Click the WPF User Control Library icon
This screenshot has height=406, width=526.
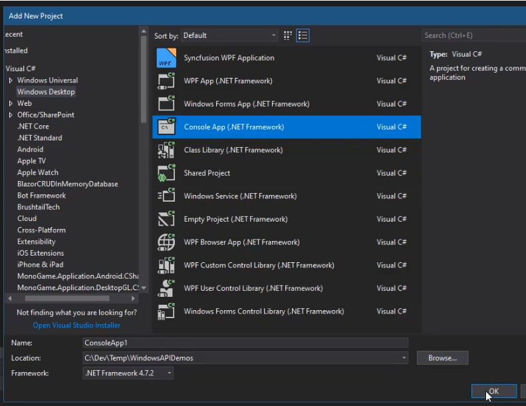pyautogui.click(x=166, y=288)
